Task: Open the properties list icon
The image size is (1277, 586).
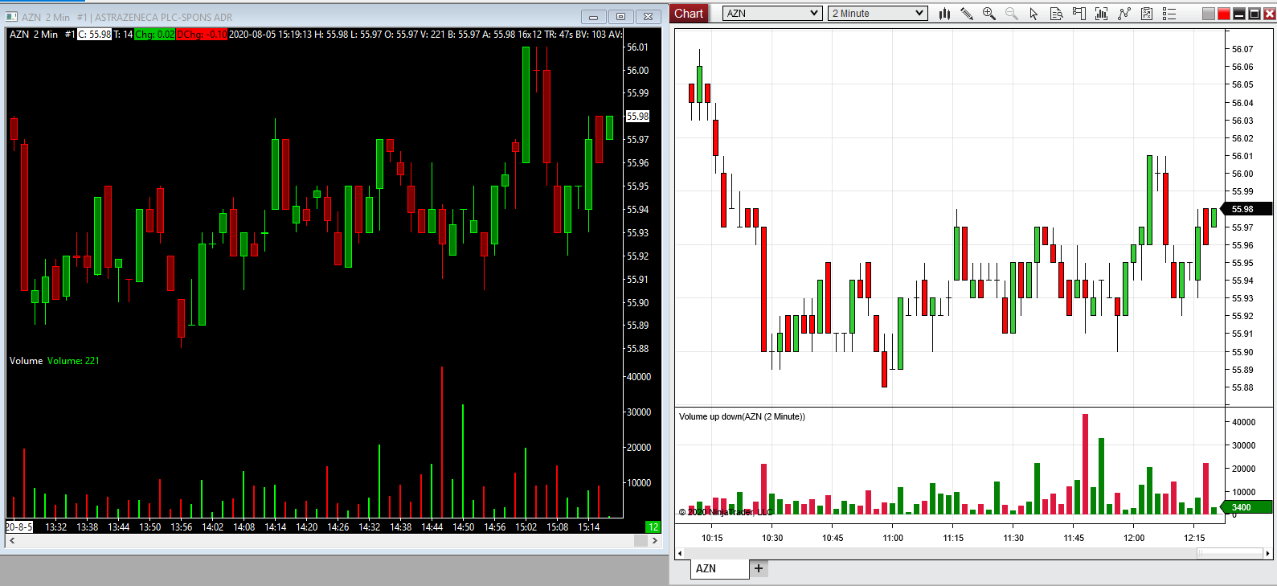Action: click(x=1169, y=14)
